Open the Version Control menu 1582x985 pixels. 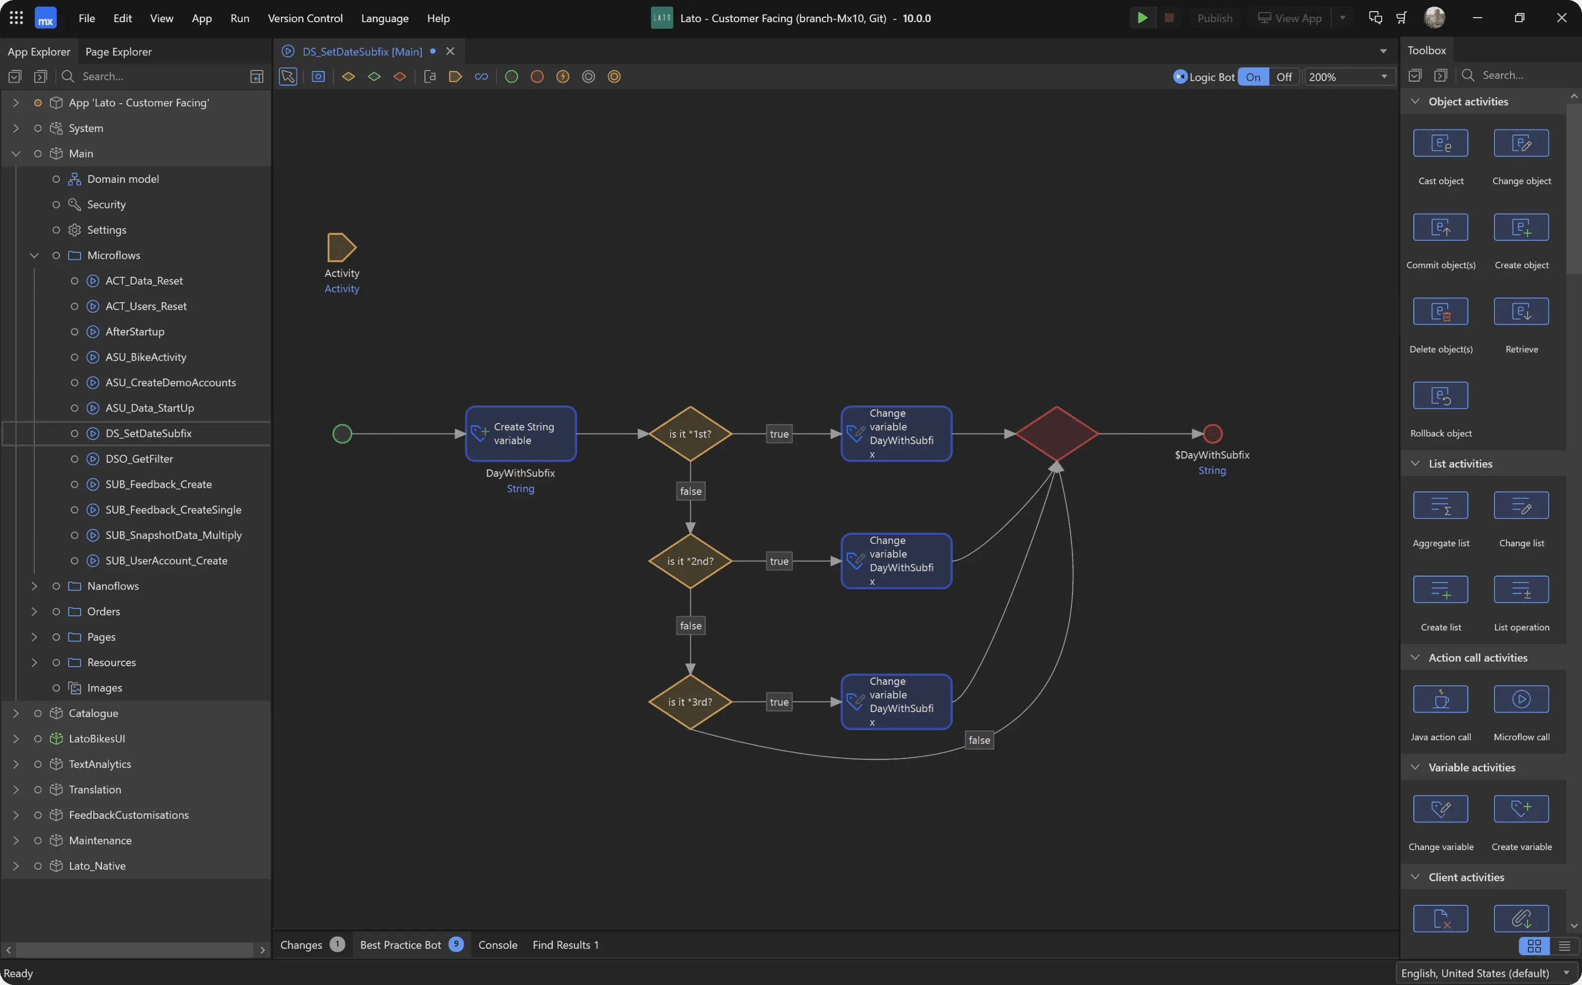click(x=305, y=18)
